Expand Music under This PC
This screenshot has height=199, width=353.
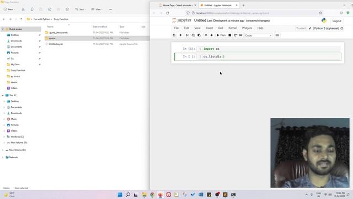point(4,119)
